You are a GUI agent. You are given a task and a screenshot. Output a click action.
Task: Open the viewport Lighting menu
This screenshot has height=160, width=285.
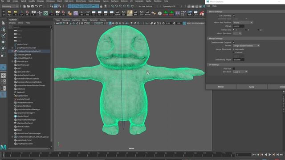point(76,20)
